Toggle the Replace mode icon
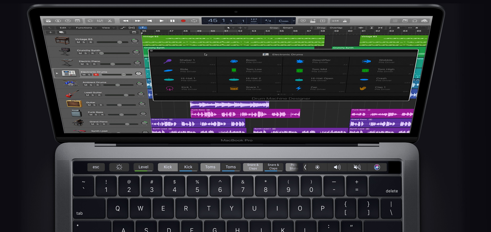The image size is (491, 232). (x=303, y=21)
